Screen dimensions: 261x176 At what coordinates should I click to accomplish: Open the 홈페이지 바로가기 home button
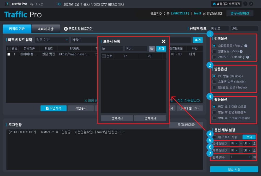(x=226, y=4)
